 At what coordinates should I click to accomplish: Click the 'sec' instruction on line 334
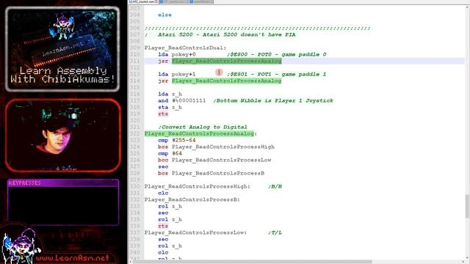pyautogui.click(x=163, y=213)
